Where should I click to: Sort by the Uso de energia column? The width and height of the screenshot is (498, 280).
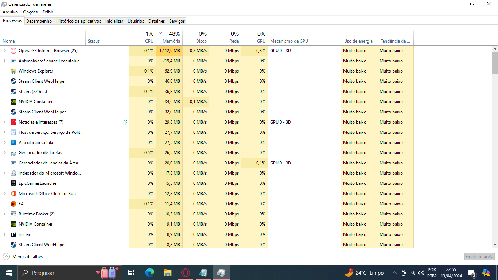pyautogui.click(x=359, y=38)
